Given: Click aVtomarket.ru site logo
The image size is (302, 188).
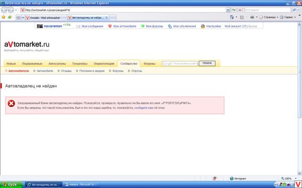Looking at the screenshot, I should 27,45.
